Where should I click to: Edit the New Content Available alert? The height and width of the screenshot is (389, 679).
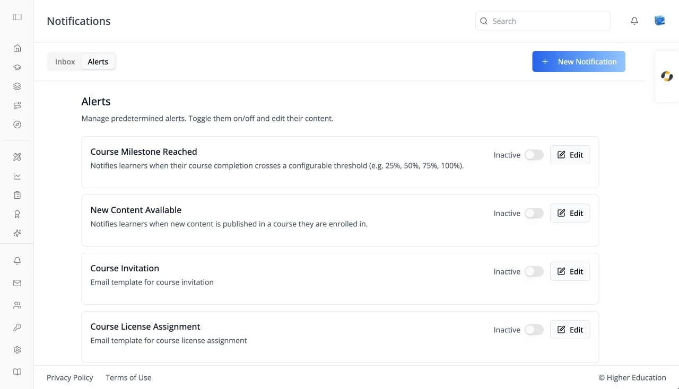(570, 213)
